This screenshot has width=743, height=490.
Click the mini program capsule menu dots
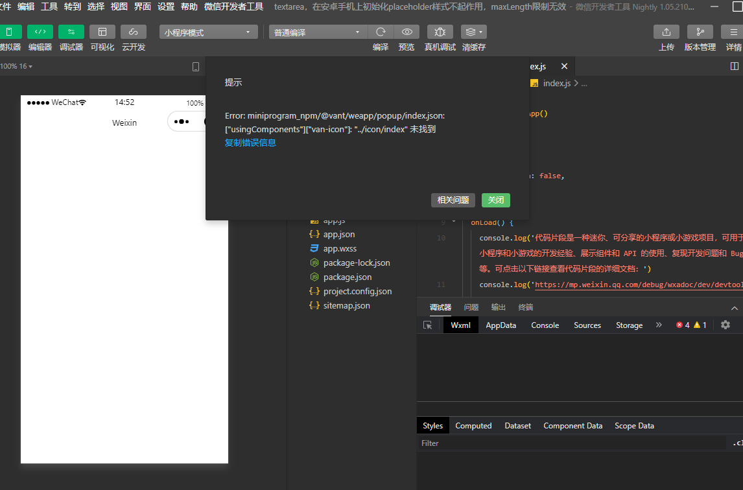coord(182,121)
